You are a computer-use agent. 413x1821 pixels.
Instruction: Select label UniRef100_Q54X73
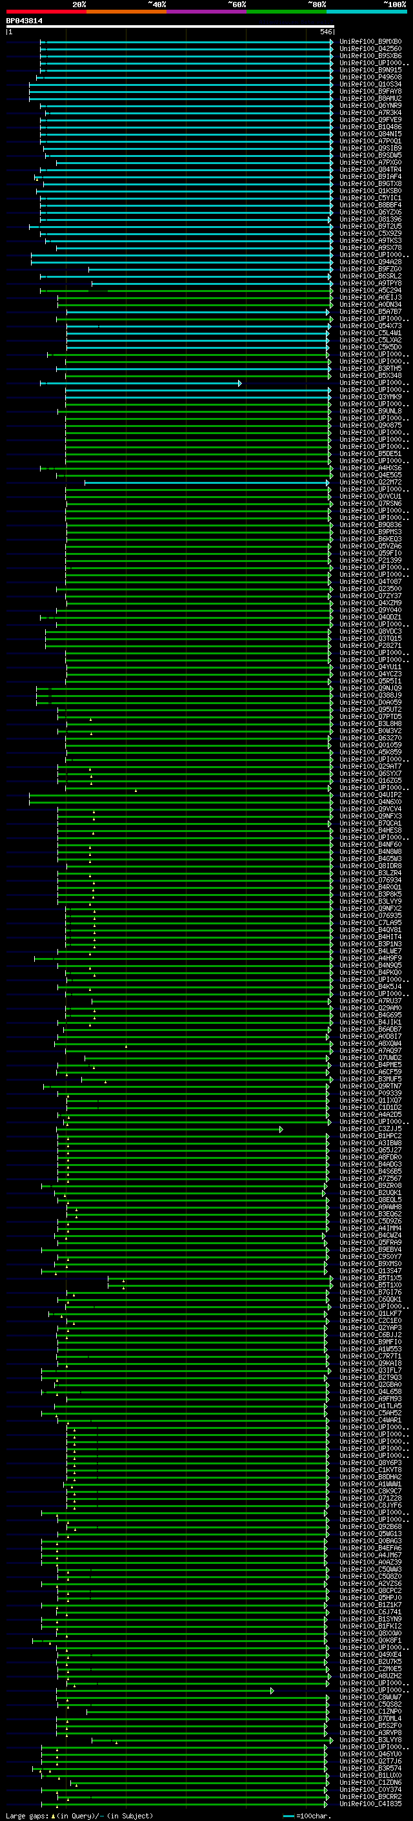(370, 326)
